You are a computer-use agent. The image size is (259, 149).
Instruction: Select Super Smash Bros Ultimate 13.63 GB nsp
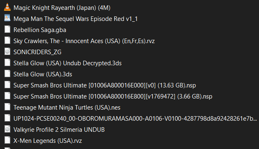(x=105, y=85)
